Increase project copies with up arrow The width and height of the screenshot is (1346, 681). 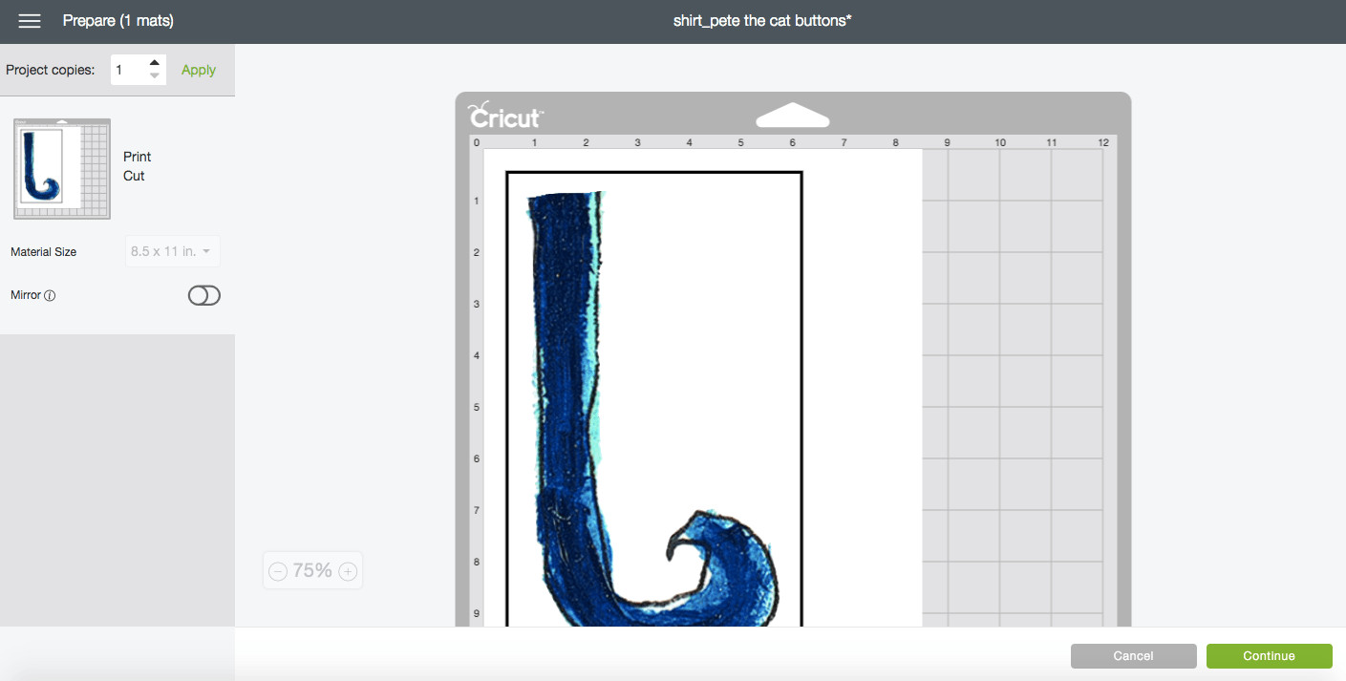coord(155,63)
